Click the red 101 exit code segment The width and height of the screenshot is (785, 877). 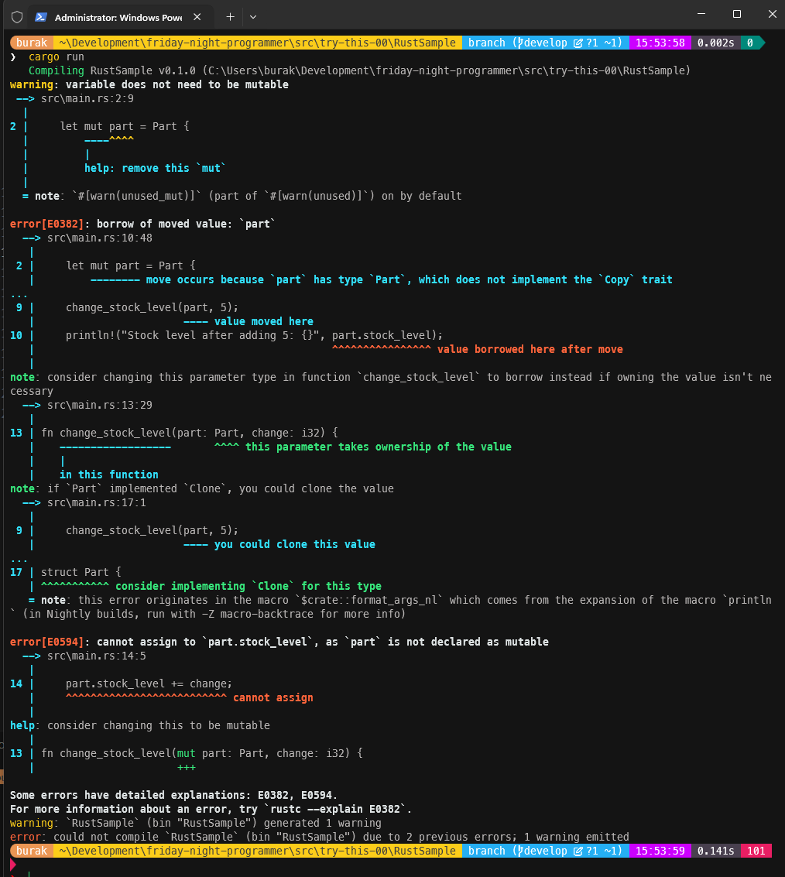[755, 851]
